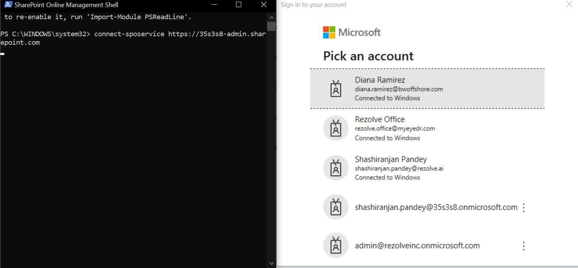Close the Sign in to your account dialog
Image resolution: width=578 pixels, height=268 pixels.
[x=569, y=4]
